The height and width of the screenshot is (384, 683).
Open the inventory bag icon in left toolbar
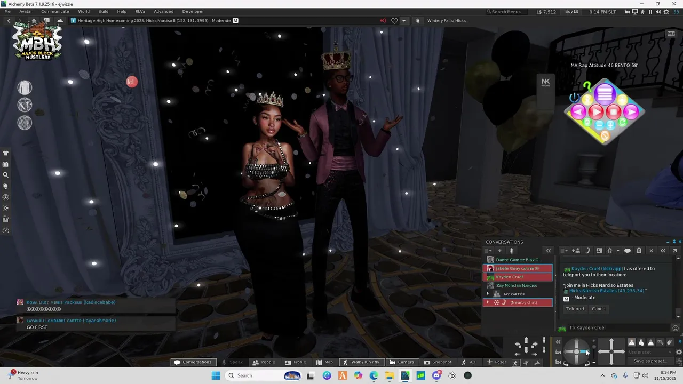(6, 164)
